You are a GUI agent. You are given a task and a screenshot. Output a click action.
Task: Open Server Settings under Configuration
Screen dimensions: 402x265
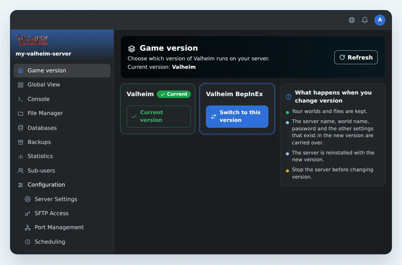(66, 199)
